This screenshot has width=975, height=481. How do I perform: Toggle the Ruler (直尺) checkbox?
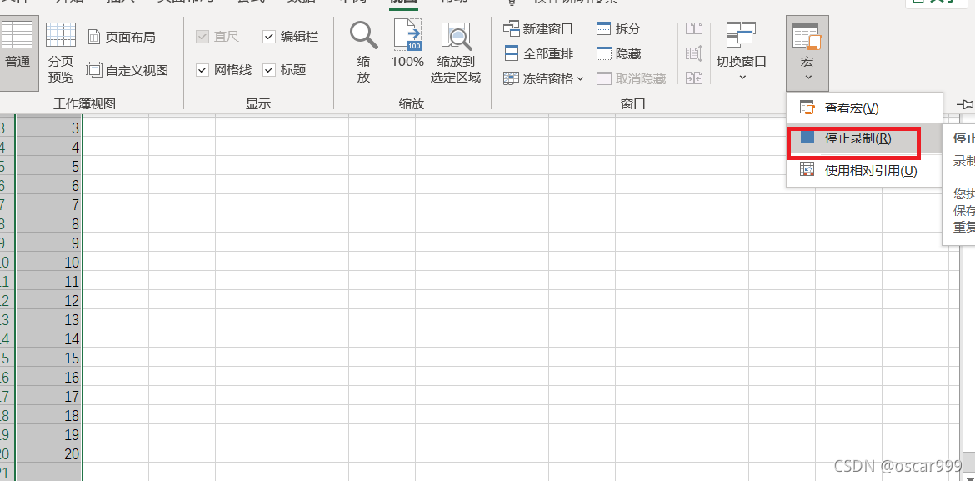(x=217, y=36)
